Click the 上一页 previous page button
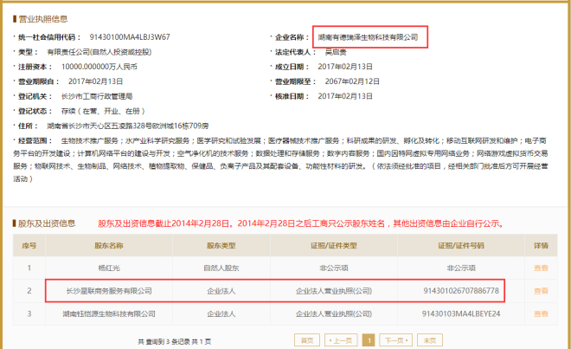Viewport: 571px width, 349px height. pos(341,340)
